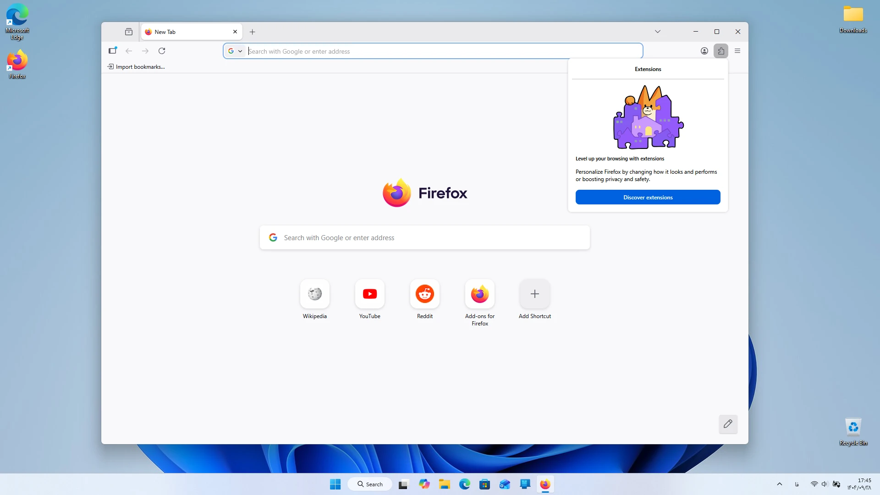
Task: Close the Extensions panel via the puzzle icon
Action: pyautogui.click(x=721, y=51)
